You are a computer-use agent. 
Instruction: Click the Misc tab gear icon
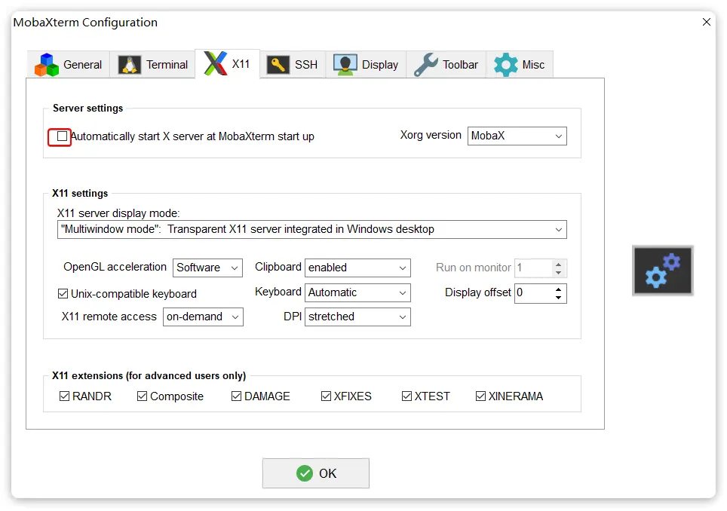[x=506, y=65]
